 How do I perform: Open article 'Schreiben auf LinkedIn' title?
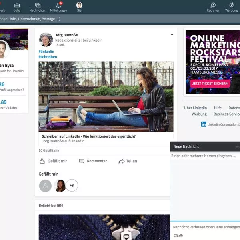[89, 136]
